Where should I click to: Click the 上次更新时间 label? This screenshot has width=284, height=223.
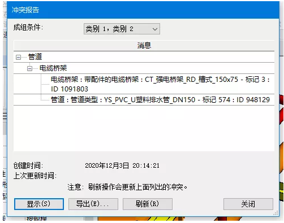point(35,176)
